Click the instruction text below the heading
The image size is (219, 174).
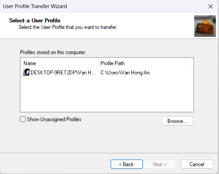[68, 27]
